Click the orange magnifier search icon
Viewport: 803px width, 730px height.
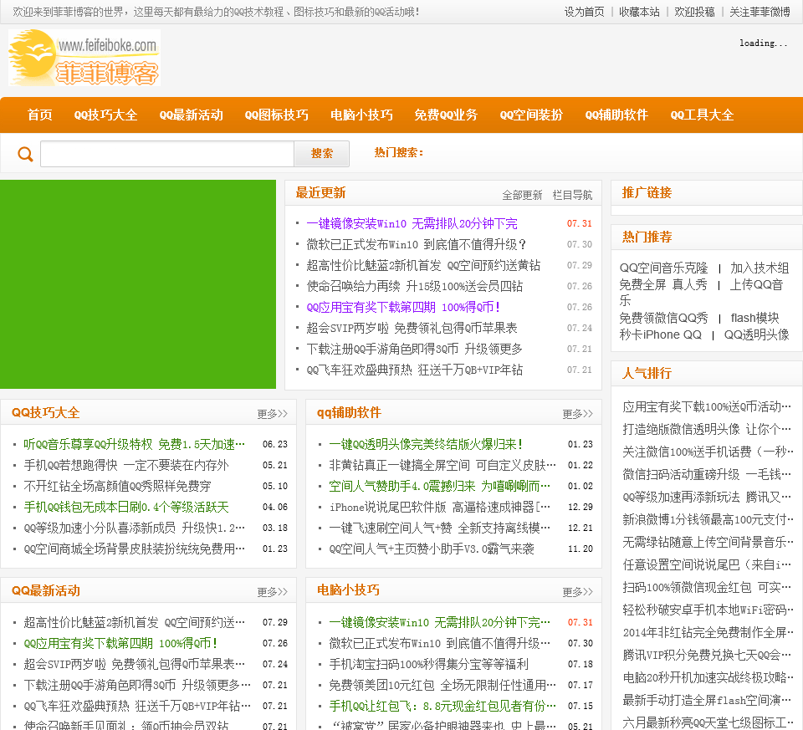[x=25, y=154]
